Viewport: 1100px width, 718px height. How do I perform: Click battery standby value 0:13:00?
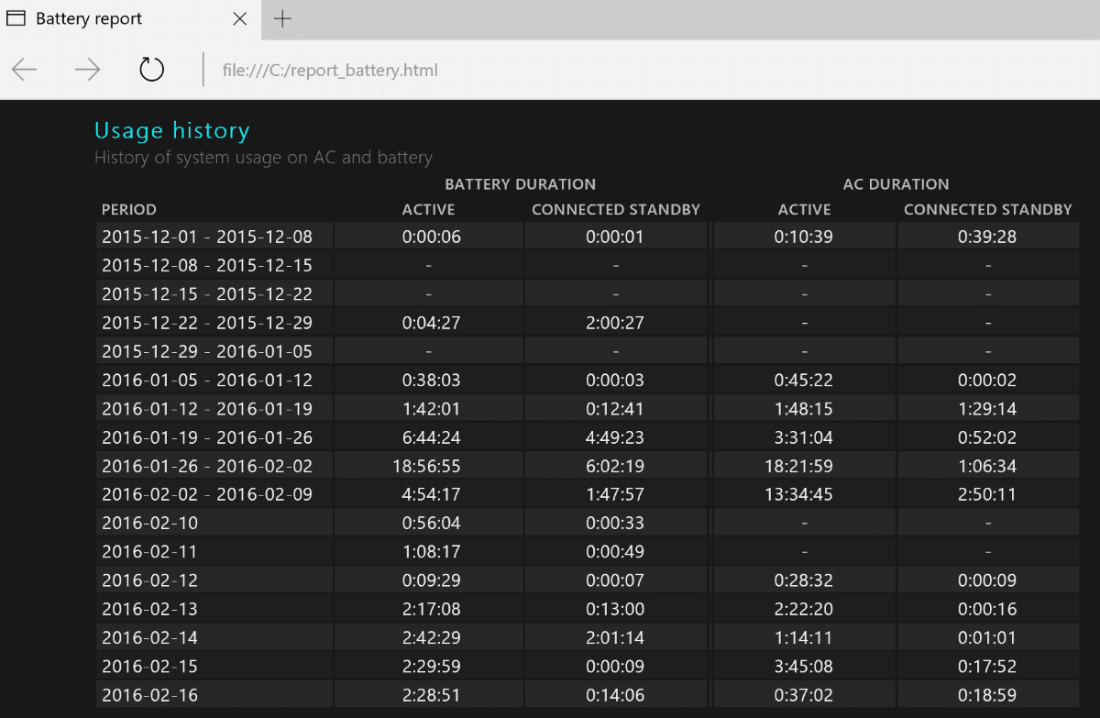[x=616, y=610]
